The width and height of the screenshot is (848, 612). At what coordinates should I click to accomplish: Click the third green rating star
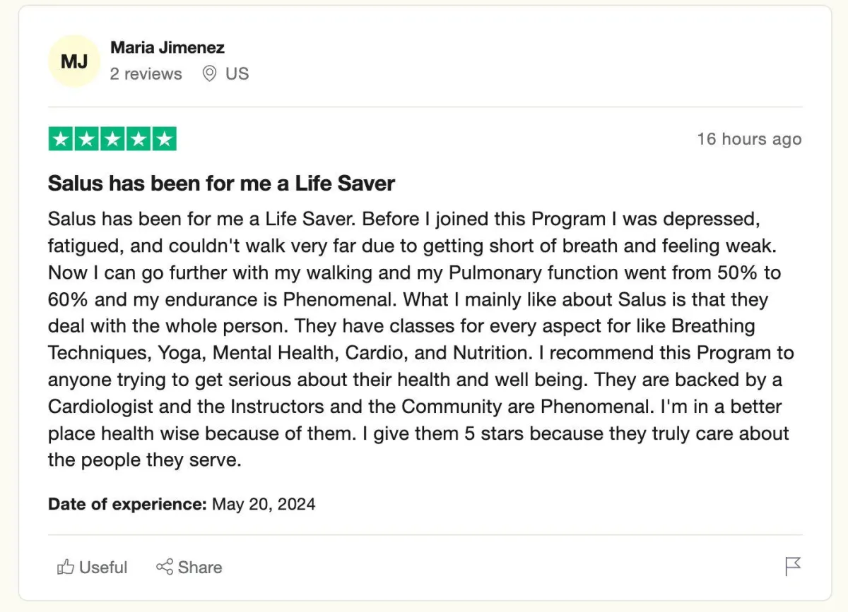pos(112,139)
